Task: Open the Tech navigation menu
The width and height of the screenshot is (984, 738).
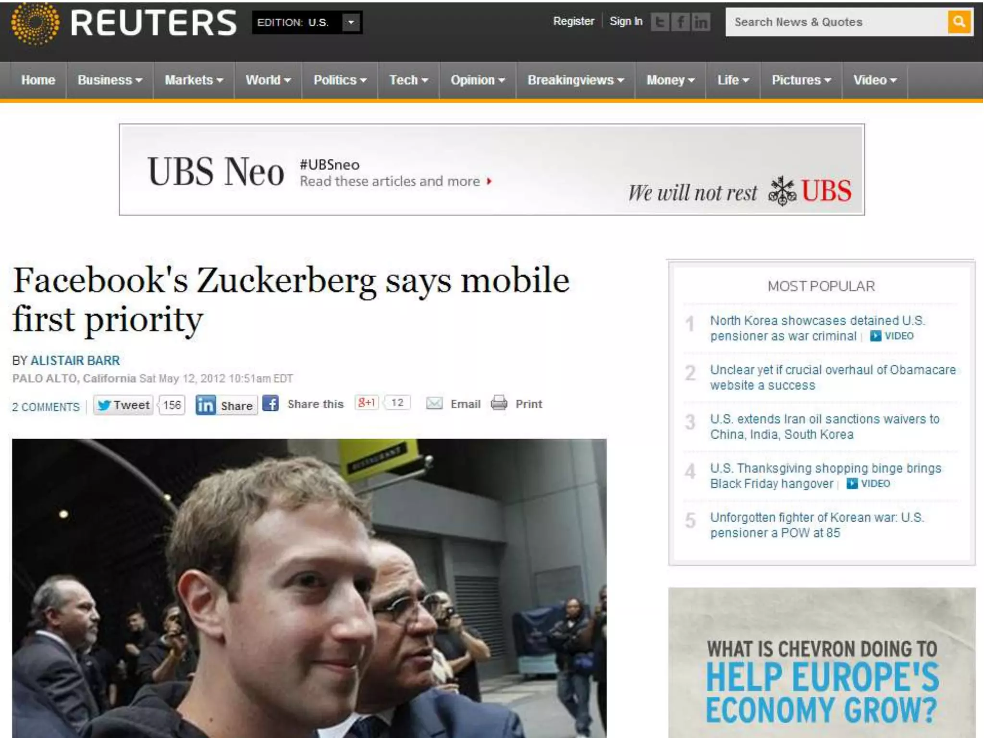Action: click(408, 80)
